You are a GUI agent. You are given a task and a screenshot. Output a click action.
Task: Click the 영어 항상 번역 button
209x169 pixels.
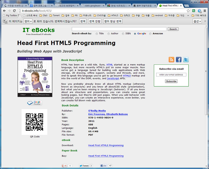pos(113,21)
